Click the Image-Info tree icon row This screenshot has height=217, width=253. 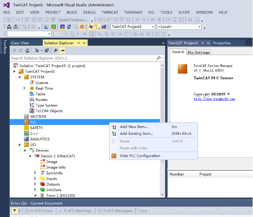point(53,168)
